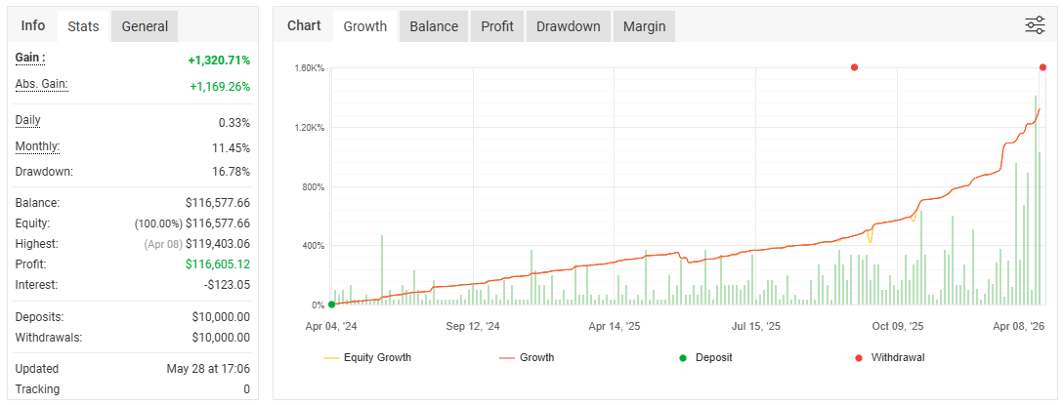Screen dimensions: 1063x405
Task: Click the "Abs. Gain:" label
Action: click(x=42, y=85)
